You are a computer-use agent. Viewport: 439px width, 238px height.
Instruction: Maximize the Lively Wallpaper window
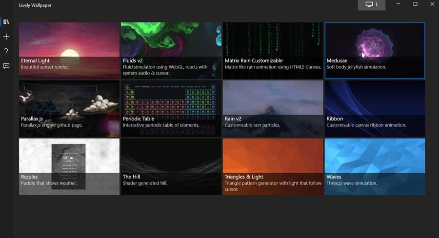click(416, 4)
